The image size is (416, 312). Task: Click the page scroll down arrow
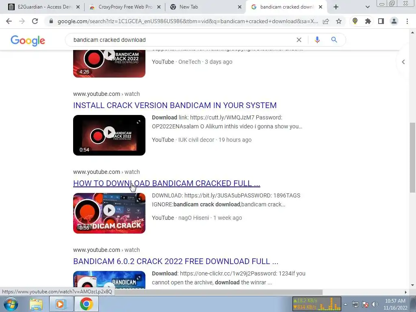412,286
